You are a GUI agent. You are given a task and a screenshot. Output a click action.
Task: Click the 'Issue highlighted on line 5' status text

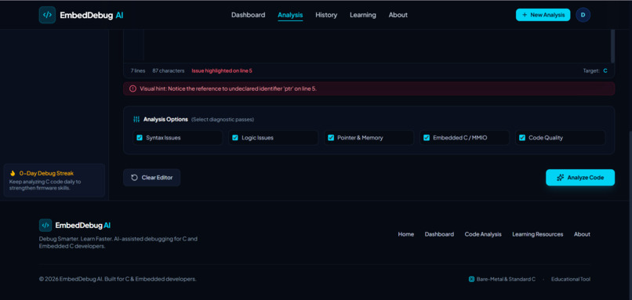pyautogui.click(x=222, y=70)
